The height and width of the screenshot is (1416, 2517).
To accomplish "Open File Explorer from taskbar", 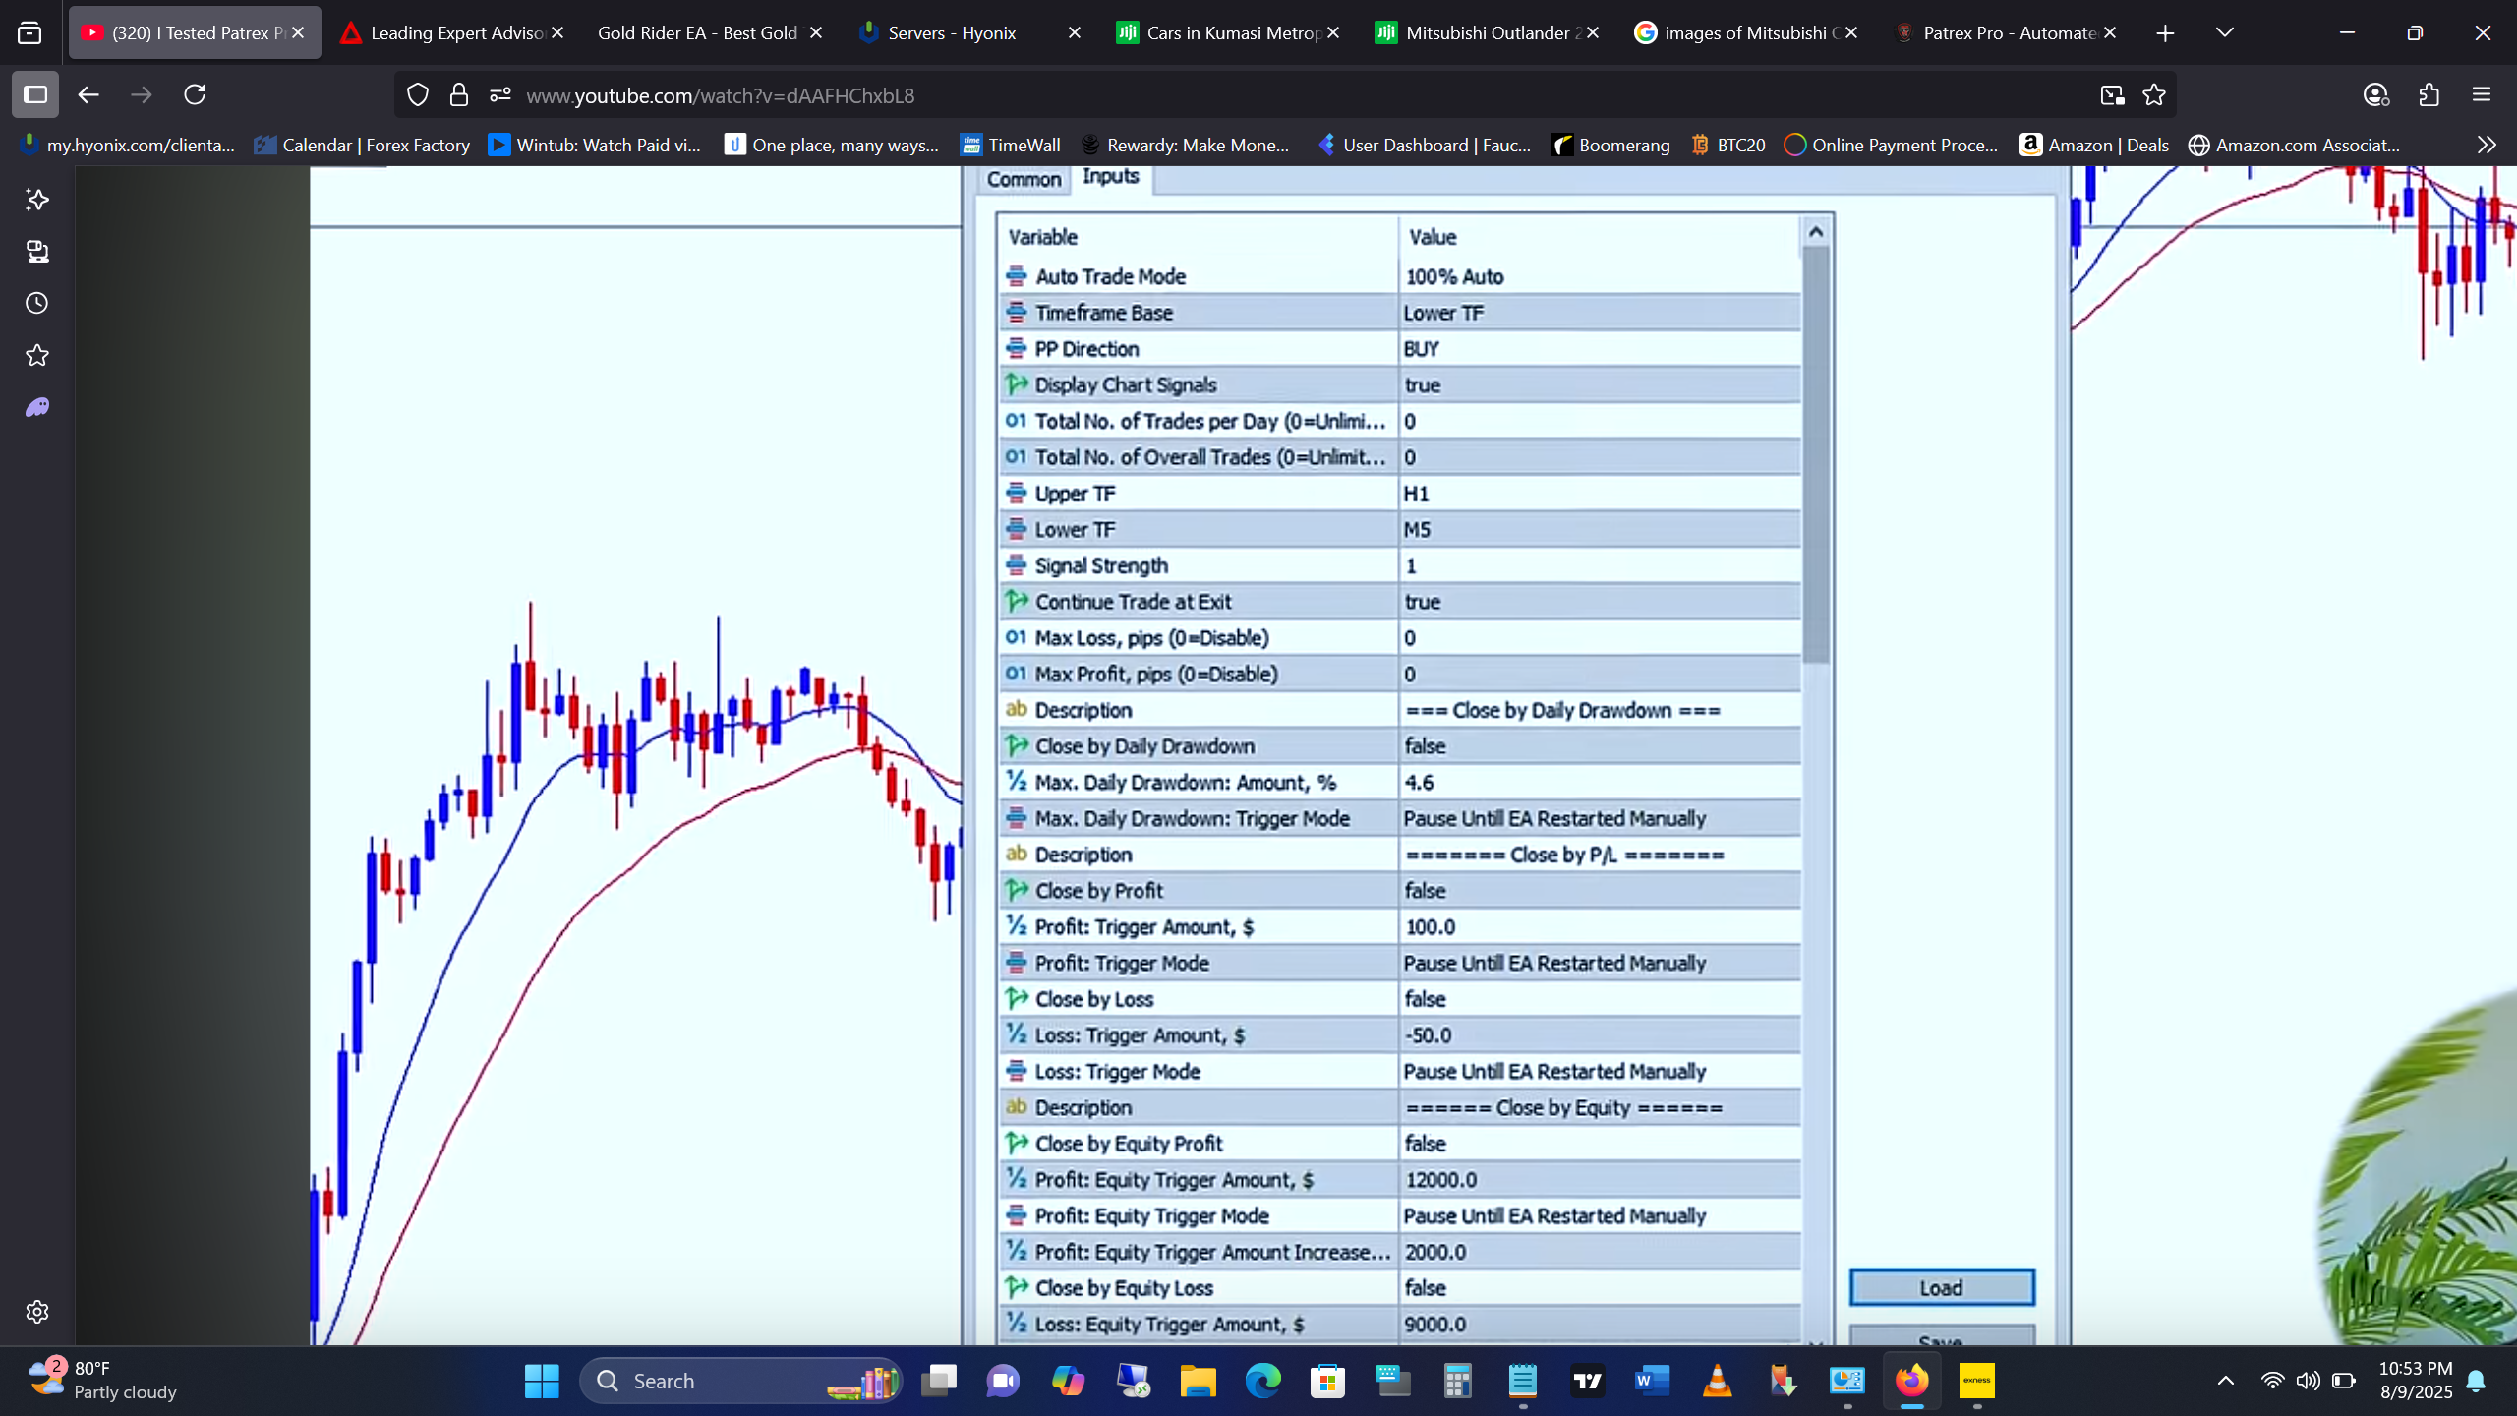I will pyautogui.click(x=1199, y=1381).
